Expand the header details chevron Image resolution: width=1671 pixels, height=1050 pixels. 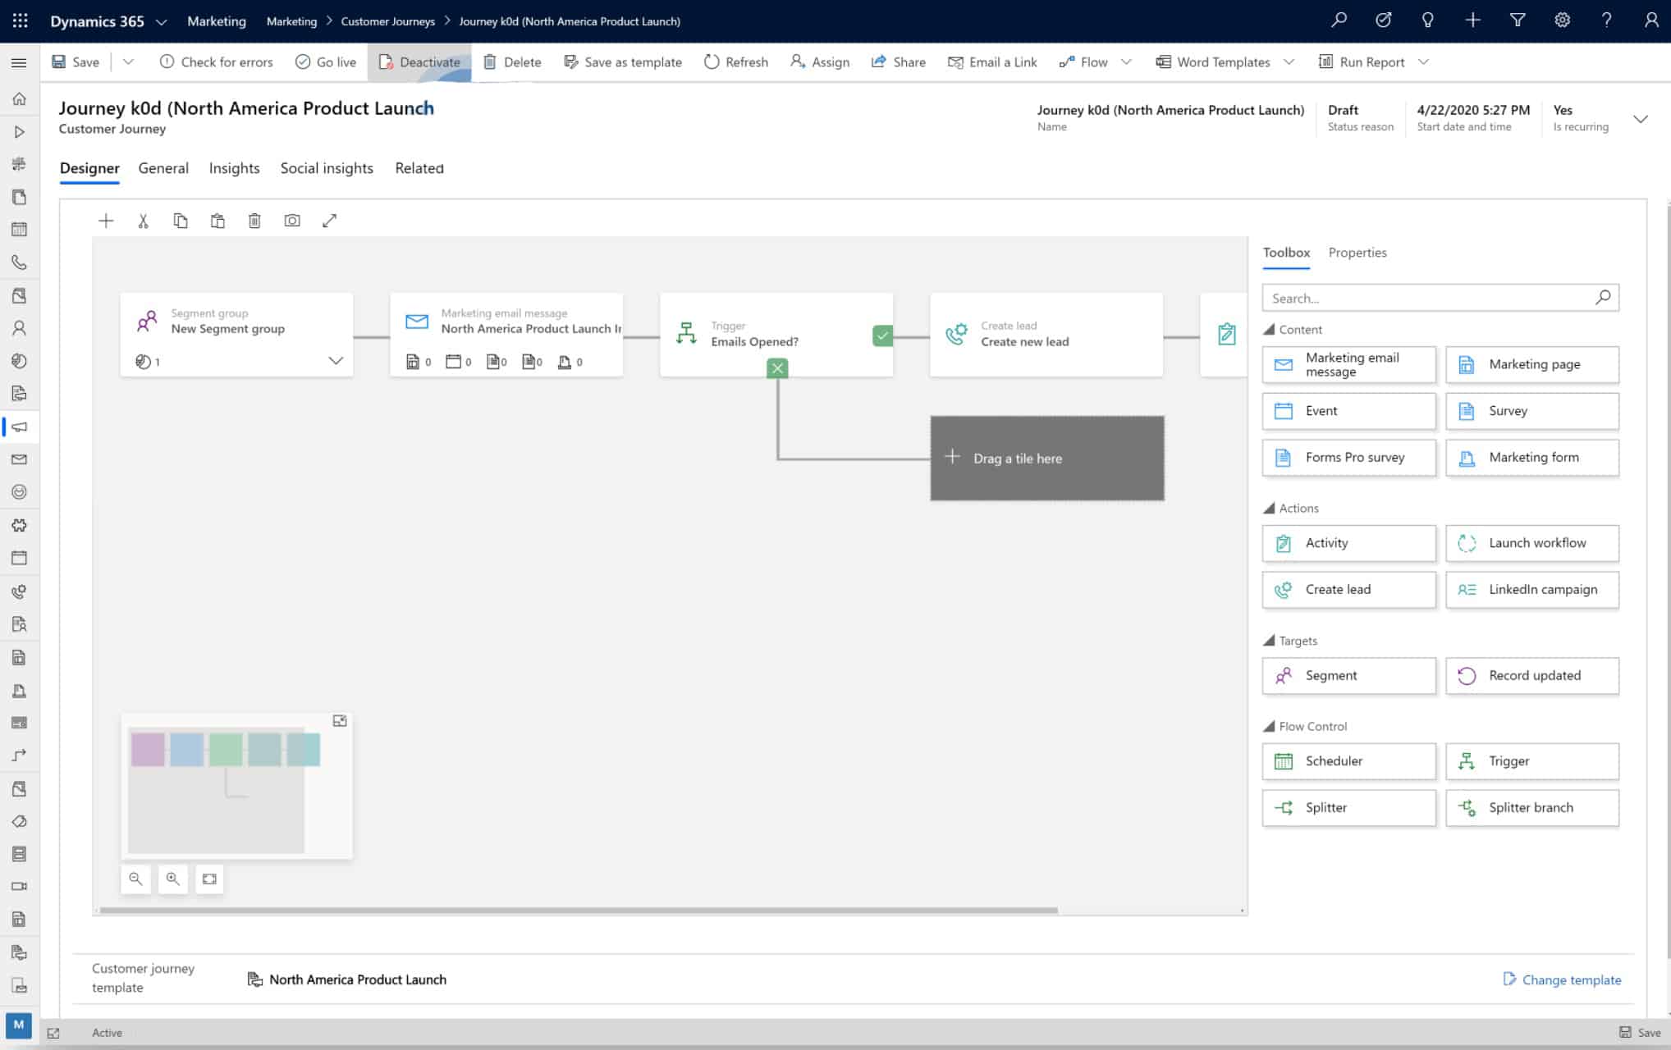pos(1640,119)
